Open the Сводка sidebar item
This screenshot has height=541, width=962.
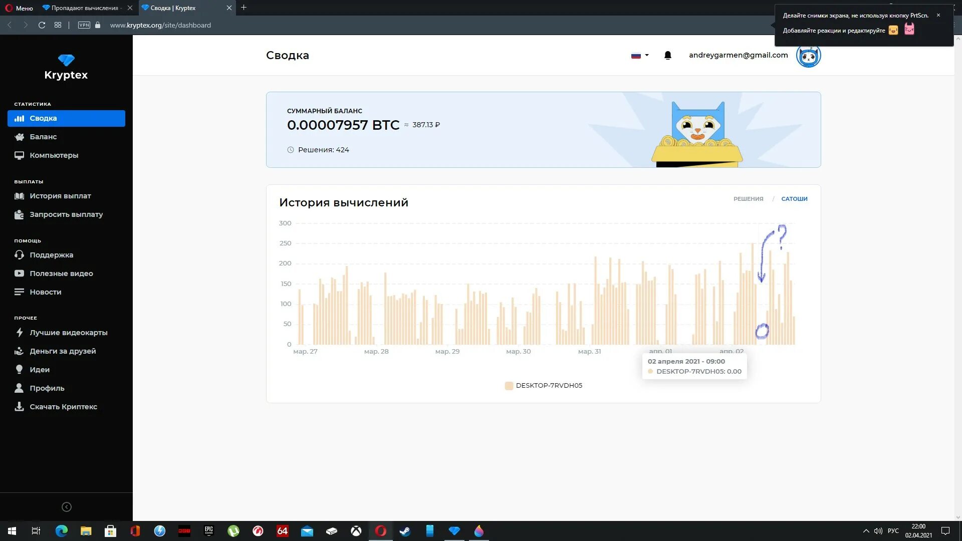(66, 119)
